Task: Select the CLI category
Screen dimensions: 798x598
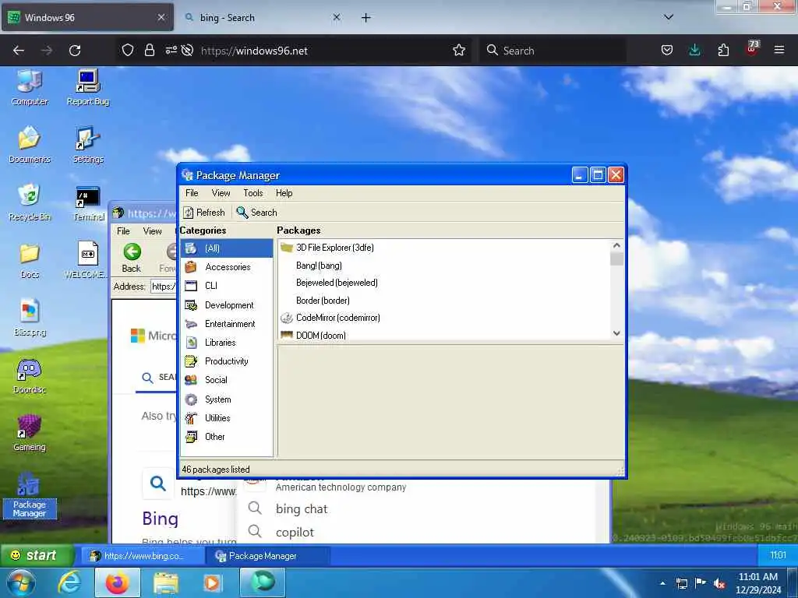Action: coord(227,286)
